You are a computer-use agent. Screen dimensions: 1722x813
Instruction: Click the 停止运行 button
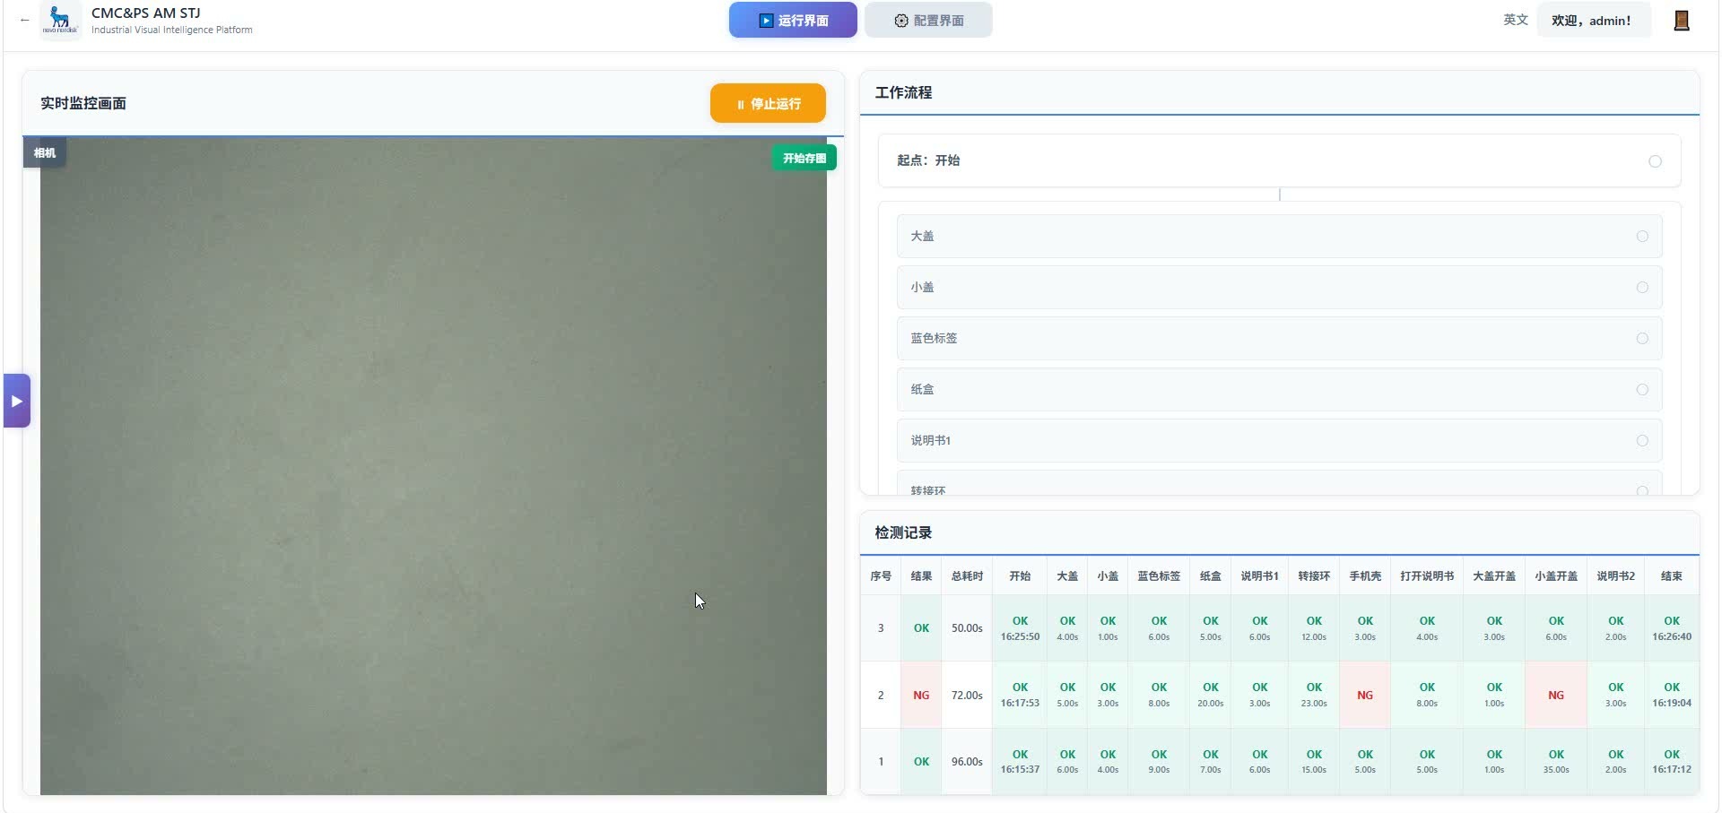click(768, 103)
